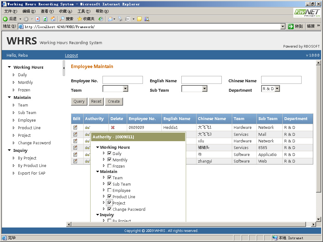The height and width of the screenshot is (242, 323).
Task: Click the IE Back arrow icon
Action: click(x=5, y=19)
